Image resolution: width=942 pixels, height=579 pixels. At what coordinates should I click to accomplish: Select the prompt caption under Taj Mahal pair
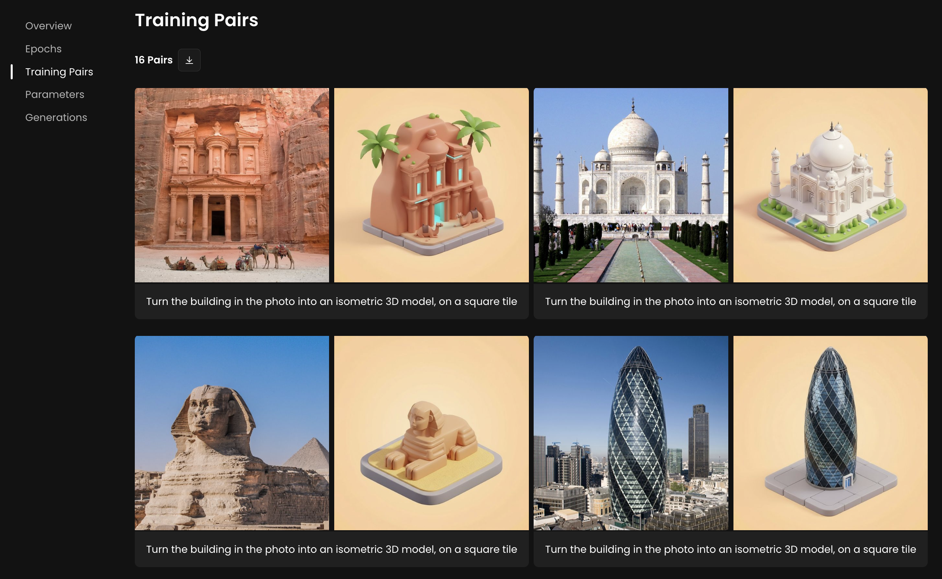pyautogui.click(x=731, y=301)
